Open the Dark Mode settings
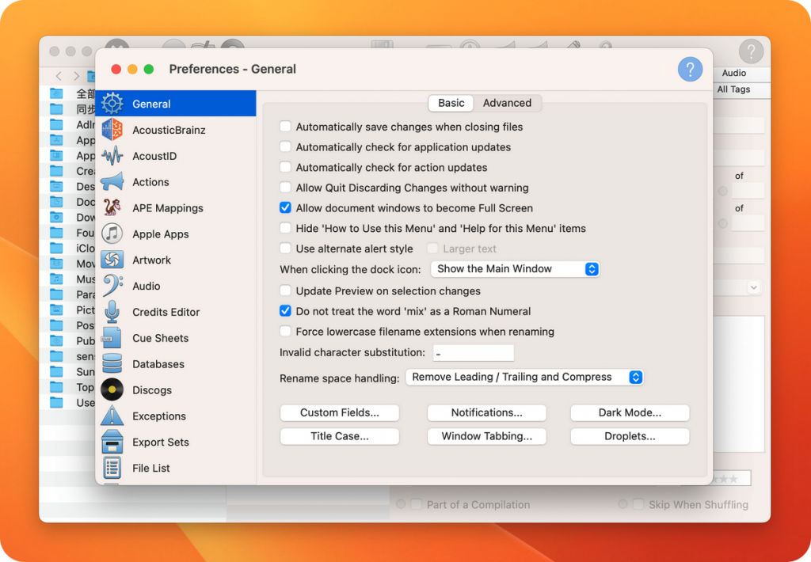This screenshot has width=811, height=562. tap(630, 412)
